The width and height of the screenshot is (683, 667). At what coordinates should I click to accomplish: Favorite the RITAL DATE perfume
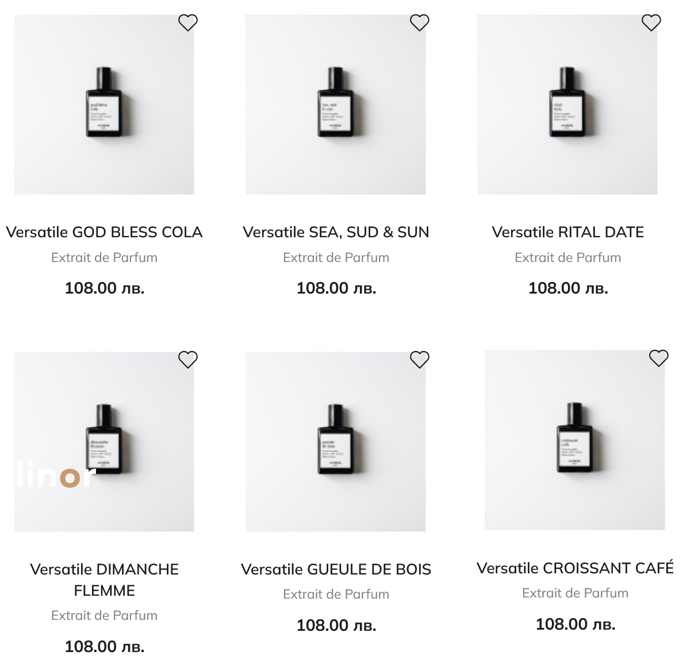click(x=651, y=23)
